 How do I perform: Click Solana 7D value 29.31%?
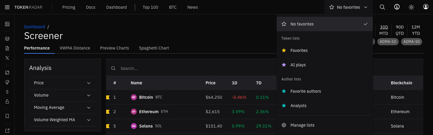(264, 126)
